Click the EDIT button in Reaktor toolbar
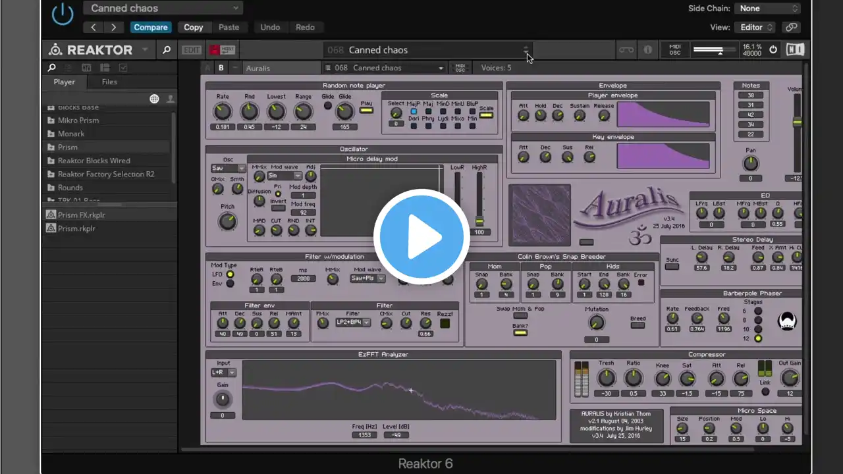The image size is (843, 474). (192, 50)
